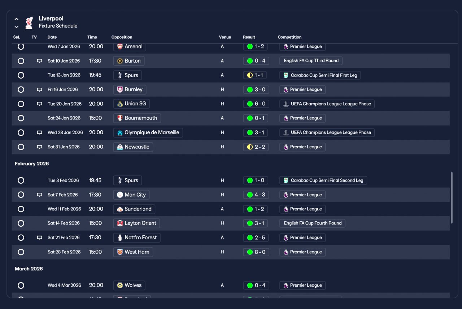This screenshot has height=309, width=462.
Task: Open the English FA Cup Third Round competition
Action: pyautogui.click(x=311, y=61)
